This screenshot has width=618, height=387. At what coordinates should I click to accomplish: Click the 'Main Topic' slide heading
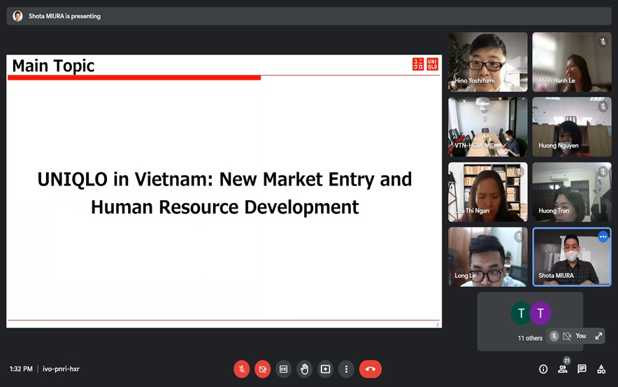pos(53,66)
